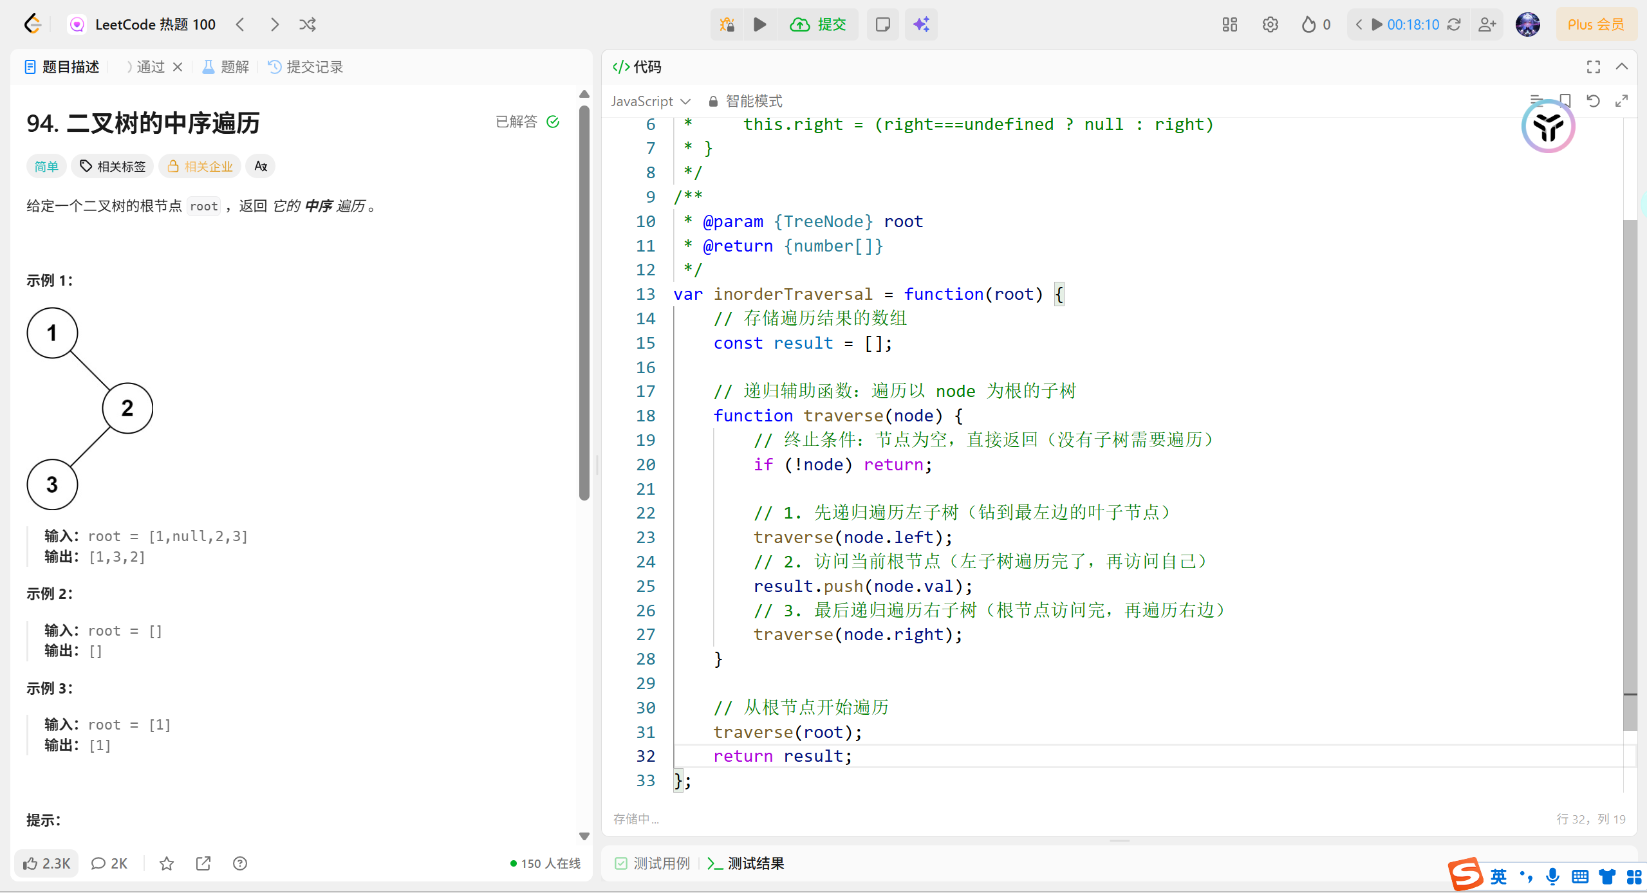Screen dimensions: 1647x893
Task: Open layout grid icon
Action: point(1230,24)
